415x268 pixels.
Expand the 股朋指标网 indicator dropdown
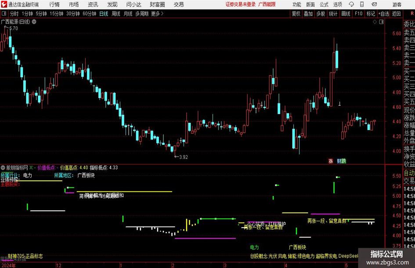(x=3, y=167)
